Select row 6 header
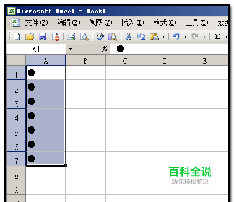This screenshot has height=202, width=234. click(x=16, y=145)
